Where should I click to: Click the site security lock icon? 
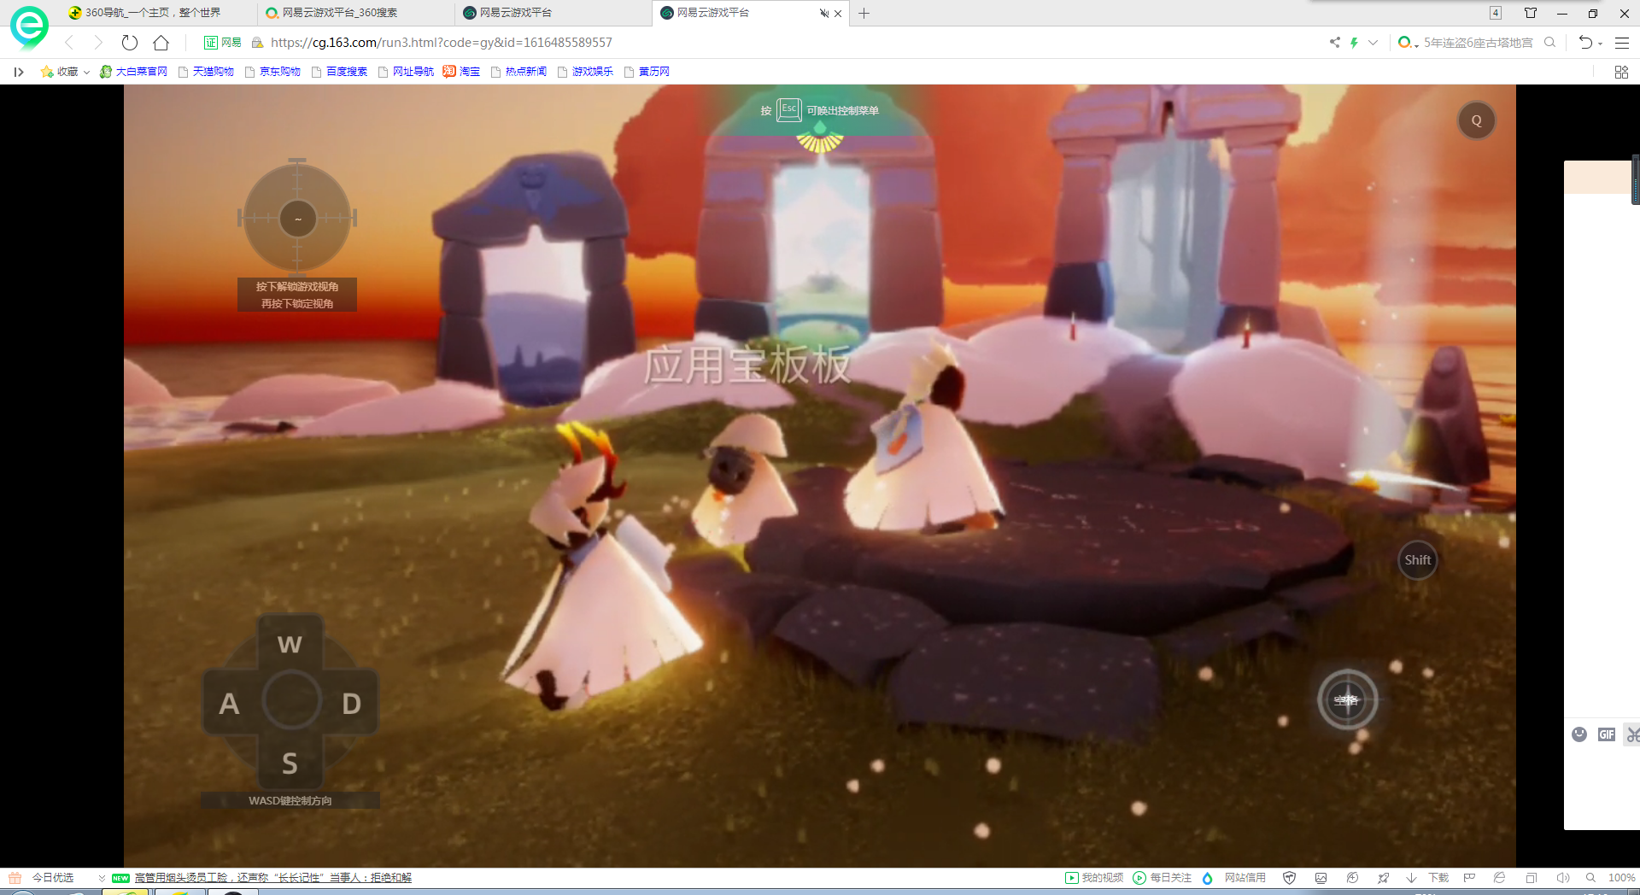[257, 43]
